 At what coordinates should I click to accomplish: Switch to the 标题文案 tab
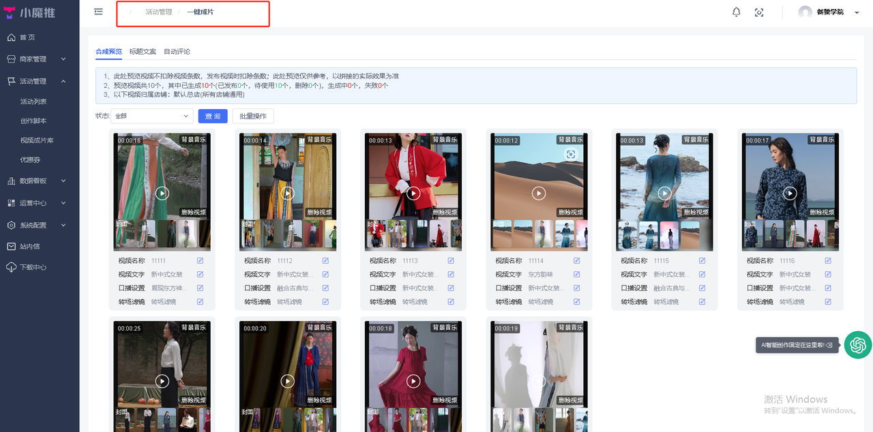click(x=143, y=52)
